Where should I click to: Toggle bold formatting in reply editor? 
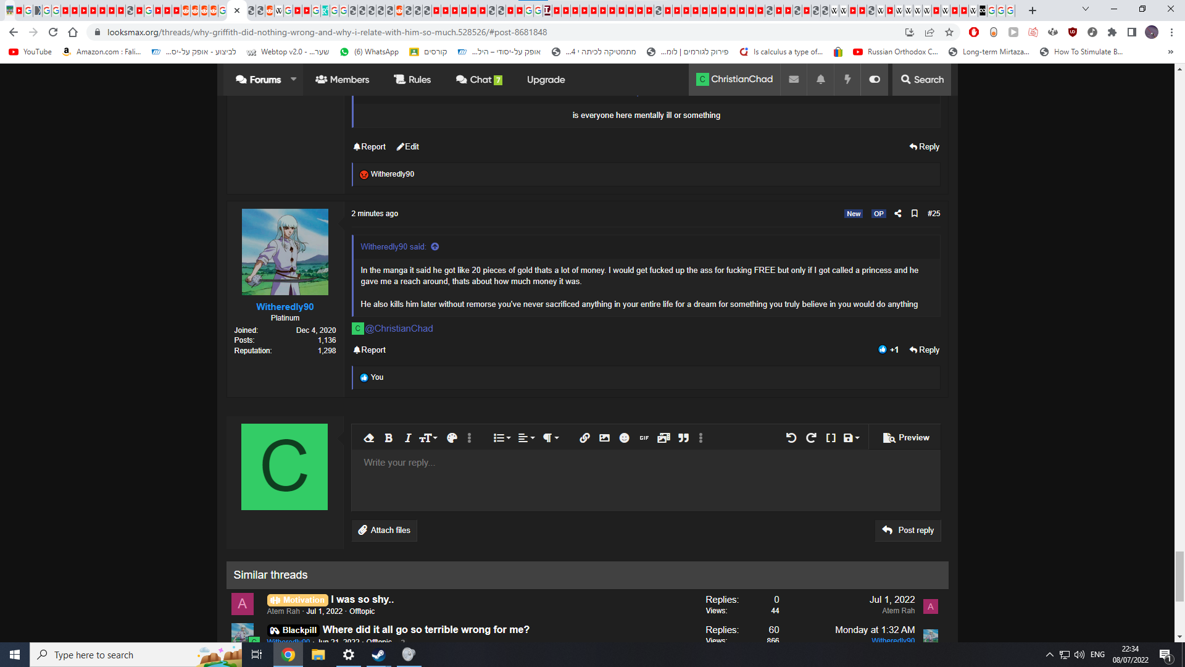pos(388,438)
